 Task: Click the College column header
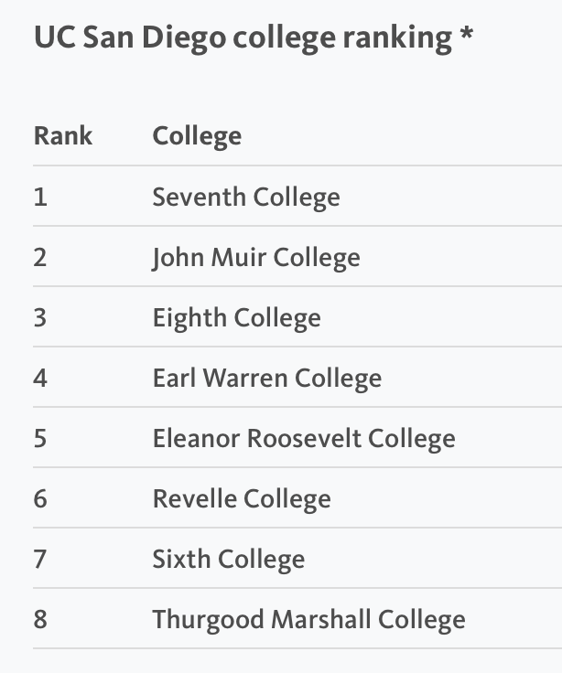point(197,137)
